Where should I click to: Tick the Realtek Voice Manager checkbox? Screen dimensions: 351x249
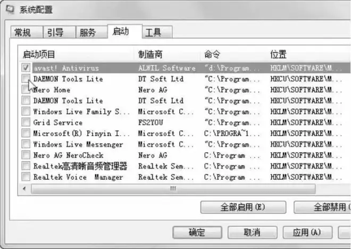[26, 177]
